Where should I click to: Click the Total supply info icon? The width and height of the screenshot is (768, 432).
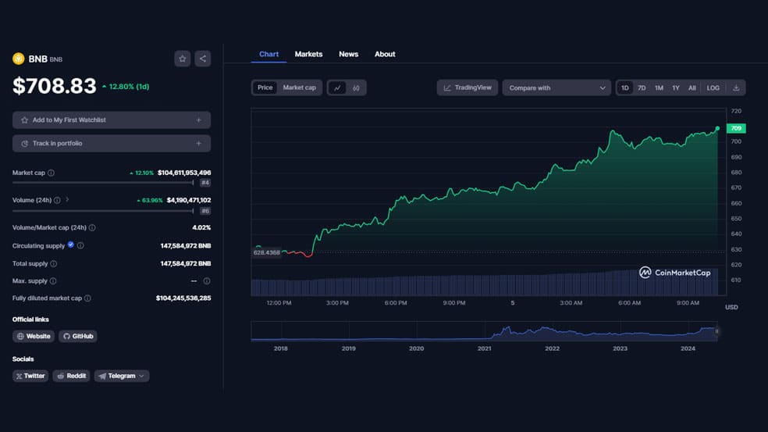pos(53,263)
